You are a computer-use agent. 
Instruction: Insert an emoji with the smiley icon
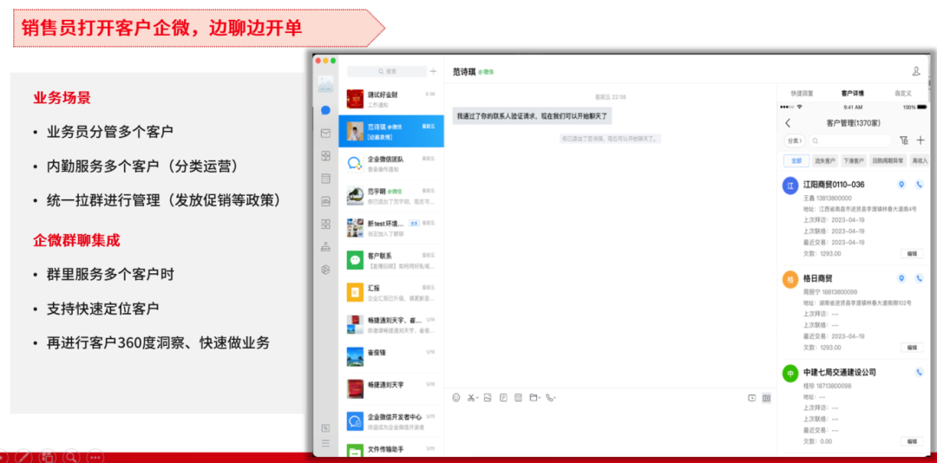pos(456,397)
